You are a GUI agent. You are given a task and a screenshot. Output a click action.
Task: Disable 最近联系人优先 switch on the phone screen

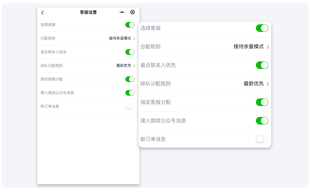(x=130, y=52)
